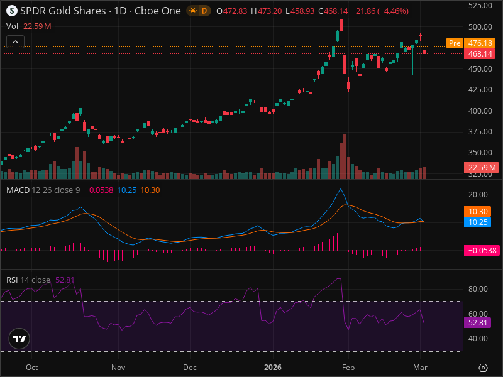Image resolution: width=503 pixels, height=377 pixels.
Task: Click the orange 10.30 signal label
Action: click(478, 211)
